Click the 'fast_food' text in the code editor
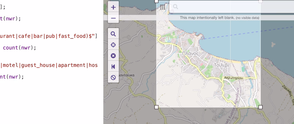 70,36
